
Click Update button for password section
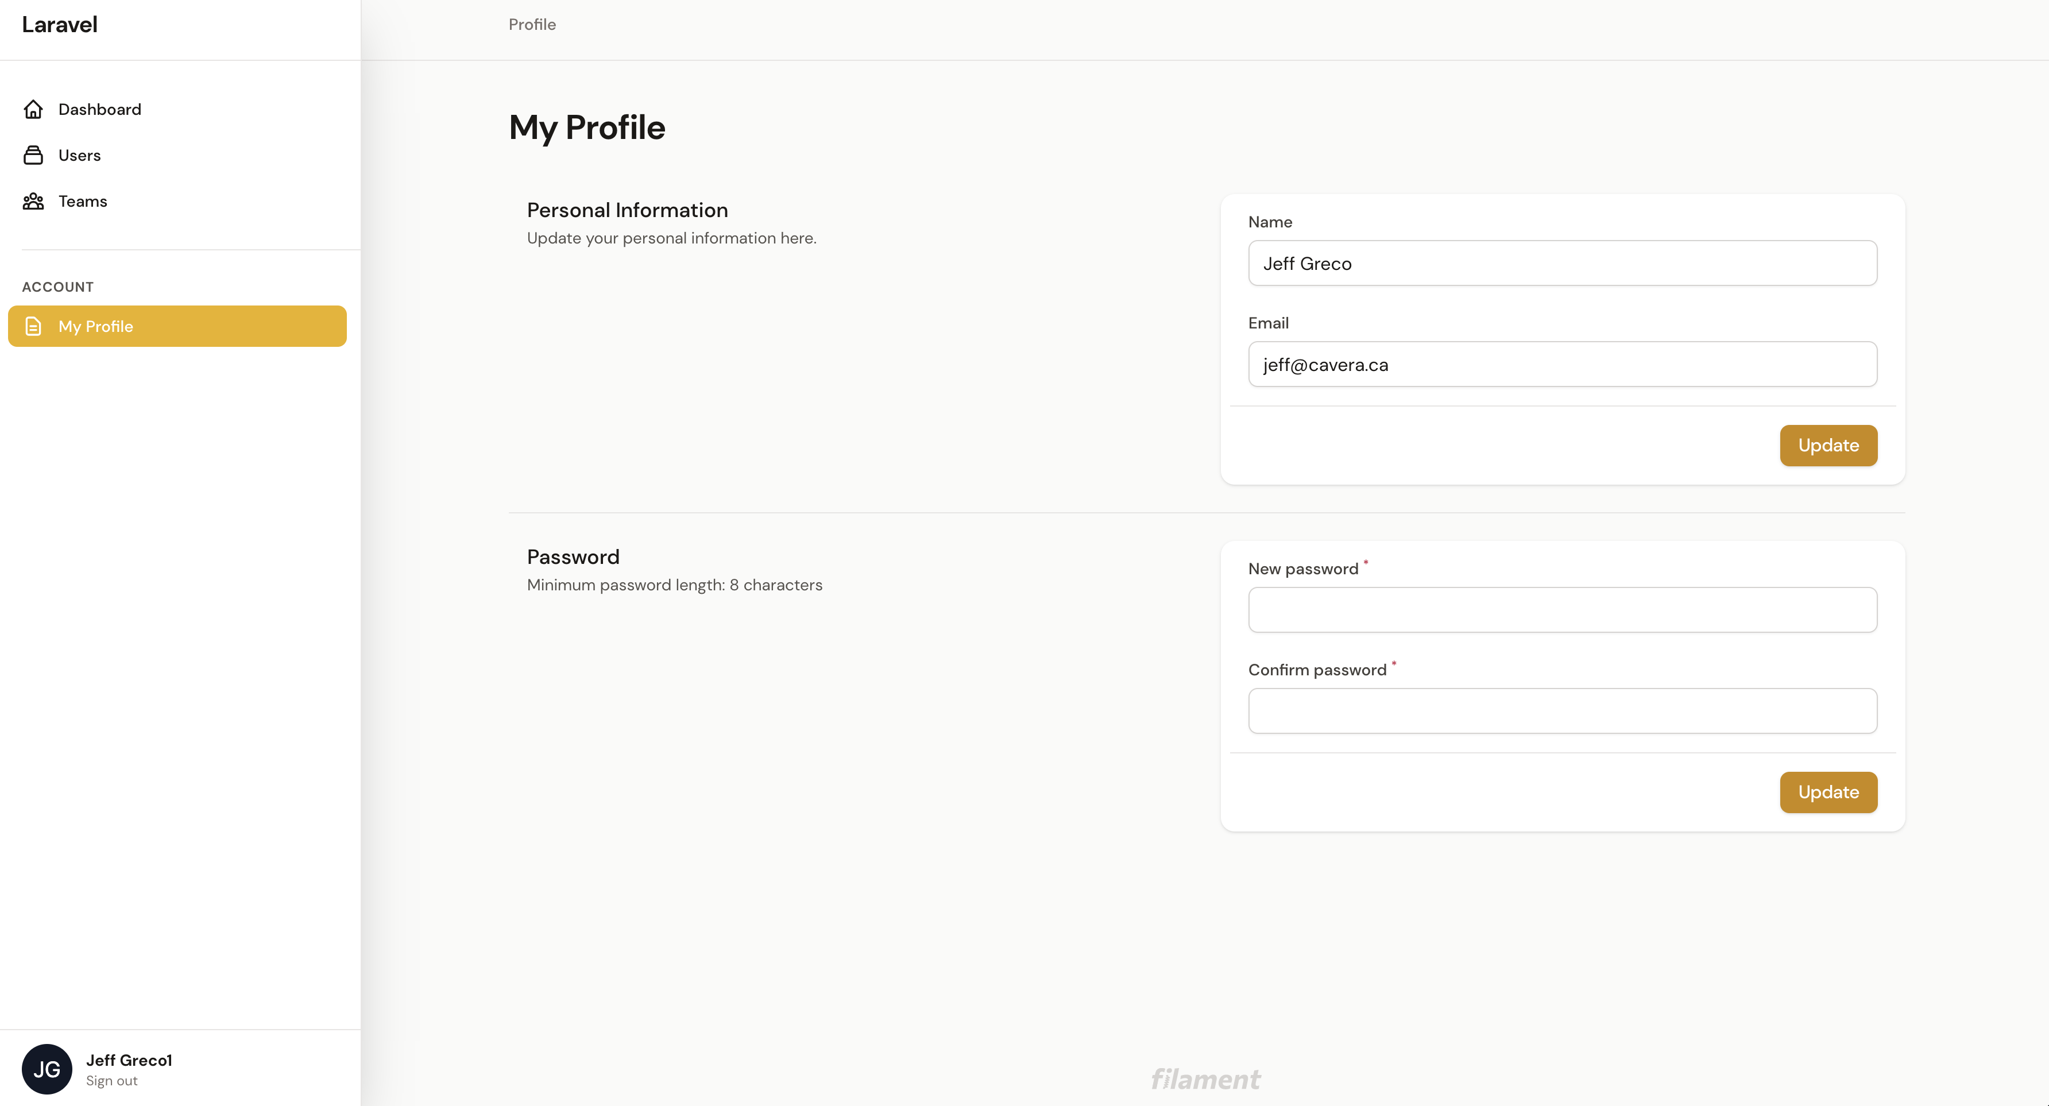pos(1828,791)
